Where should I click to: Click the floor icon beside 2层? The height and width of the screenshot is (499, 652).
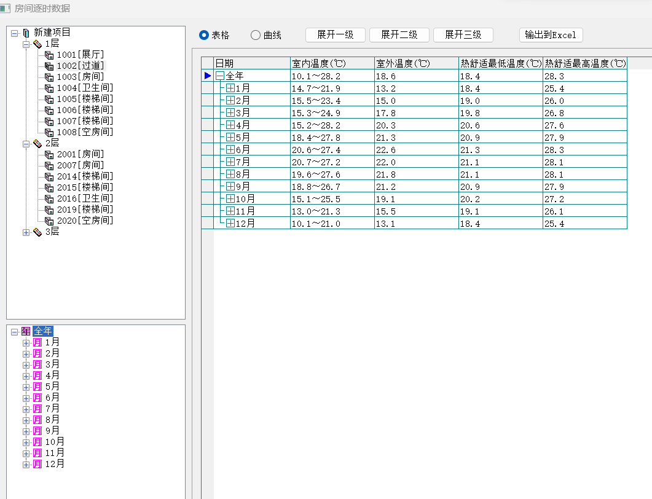pyautogui.click(x=37, y=143)
